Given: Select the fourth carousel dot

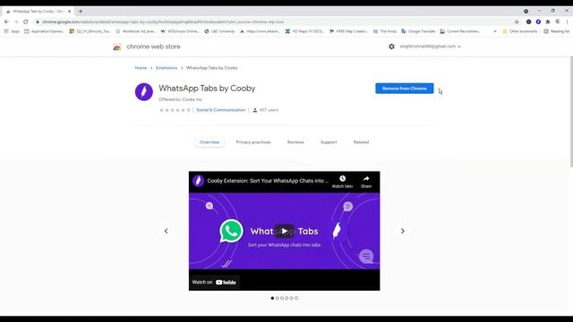Looking at the screenshot, I should pyautogui.click(x=286, y=298).
